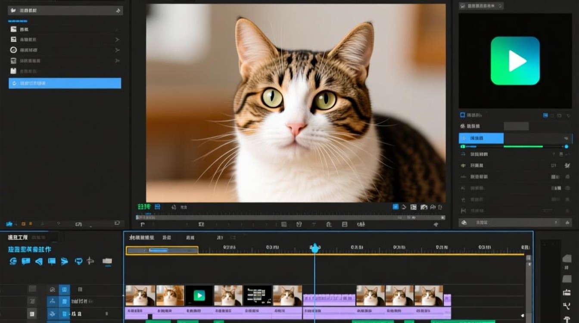Image resolution: width=579 pixels, height=323 pixels.
Task: Expand the second left panel item's arrow
Action: pos(117,40)
